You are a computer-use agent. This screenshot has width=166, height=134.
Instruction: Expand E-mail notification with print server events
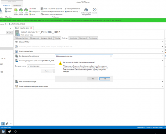click(89, 86)
